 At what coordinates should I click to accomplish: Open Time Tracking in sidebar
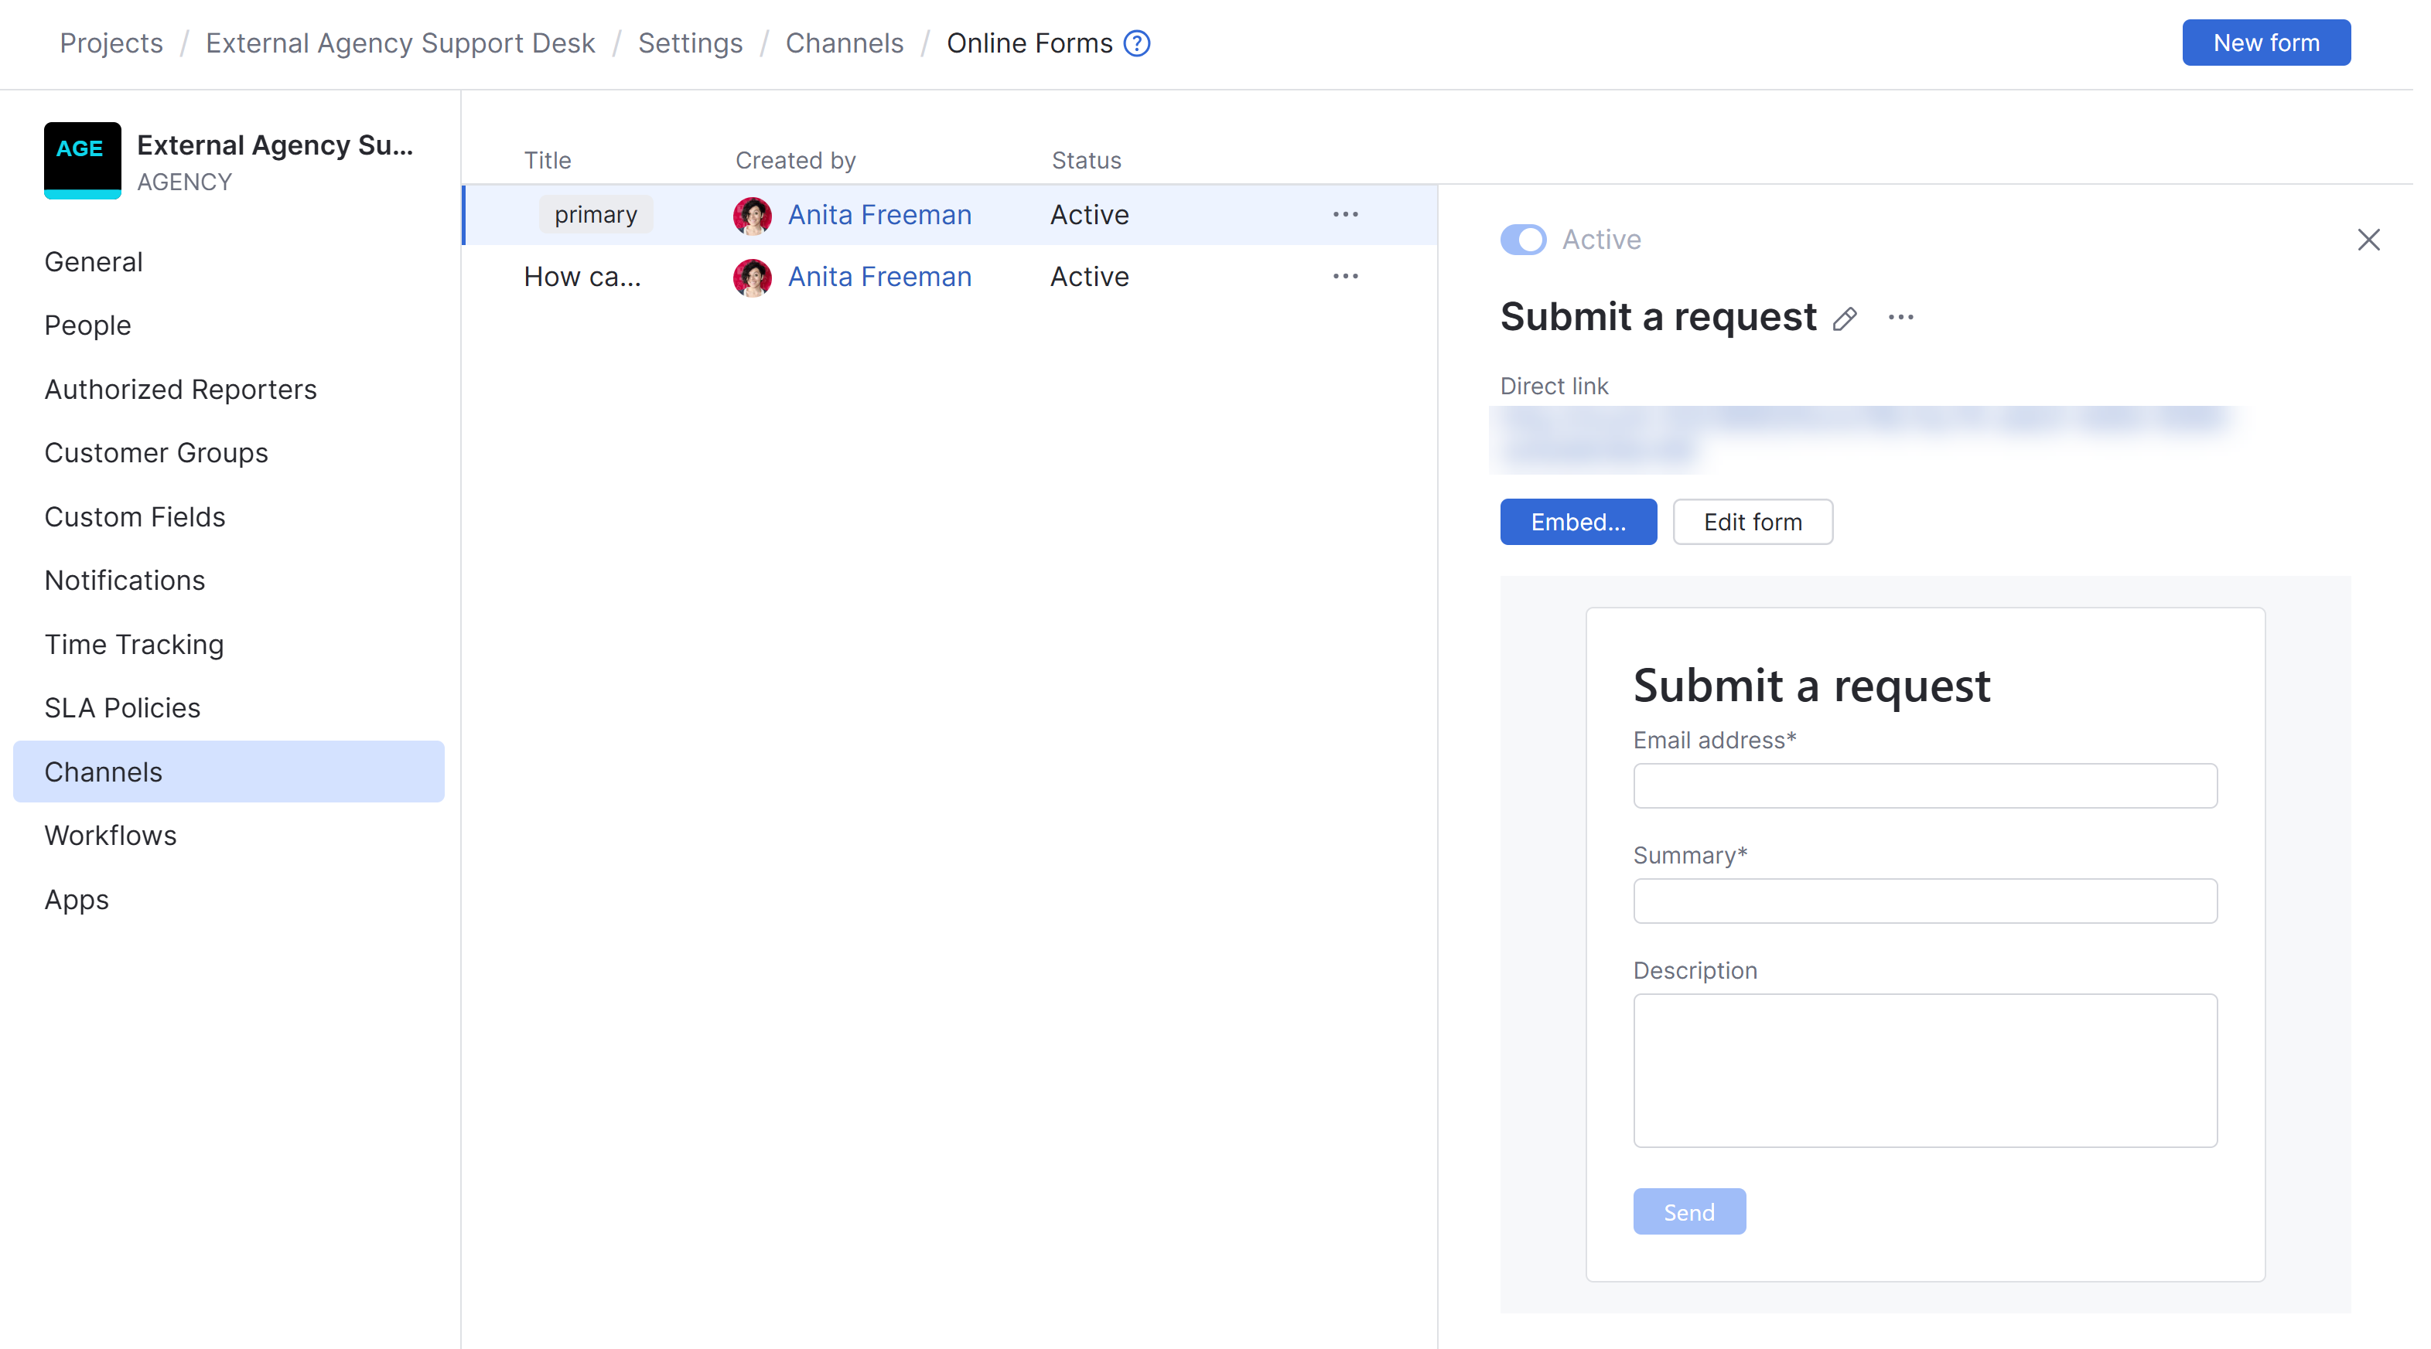pos(134,644)
